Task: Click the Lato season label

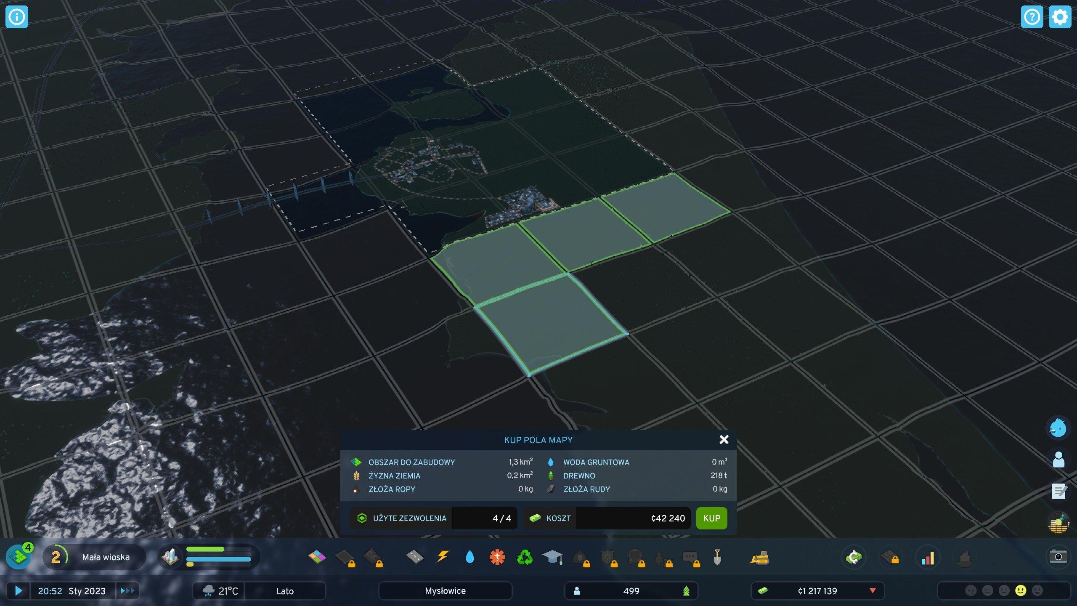Action: [285, 591]
